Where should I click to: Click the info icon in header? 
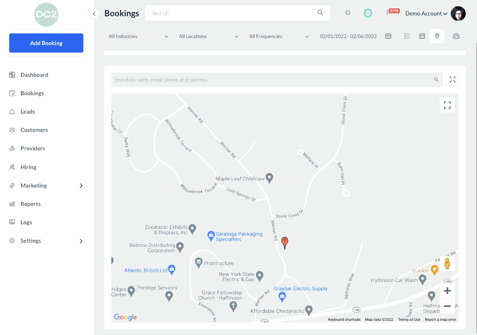click(x=348, y=13)
